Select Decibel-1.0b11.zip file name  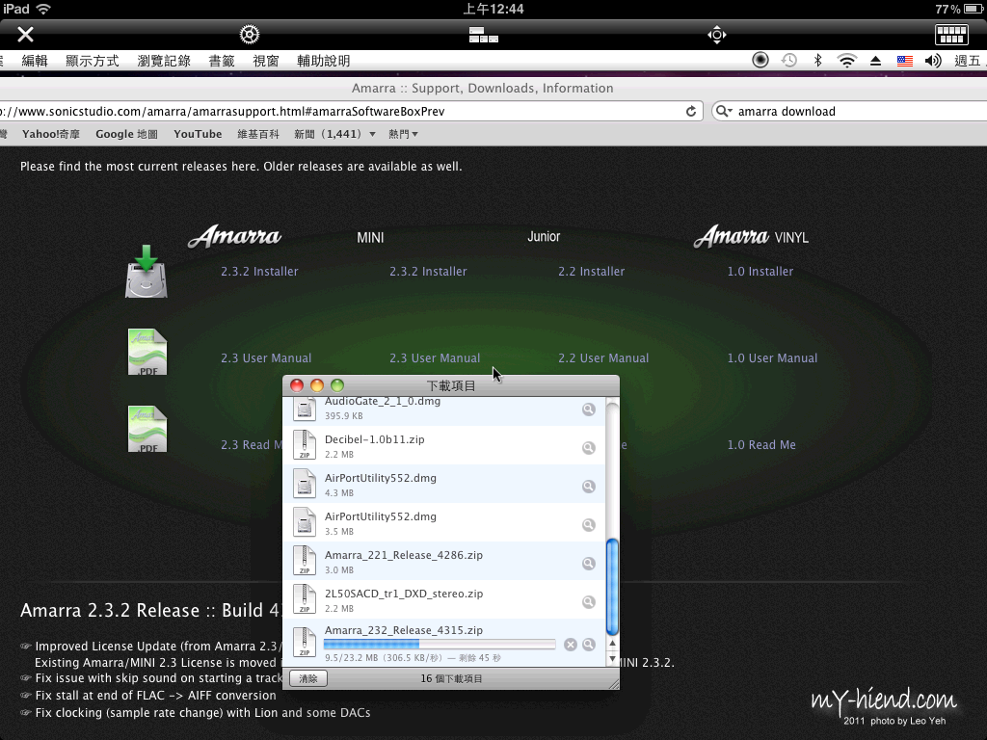click(x=375, y=439)
